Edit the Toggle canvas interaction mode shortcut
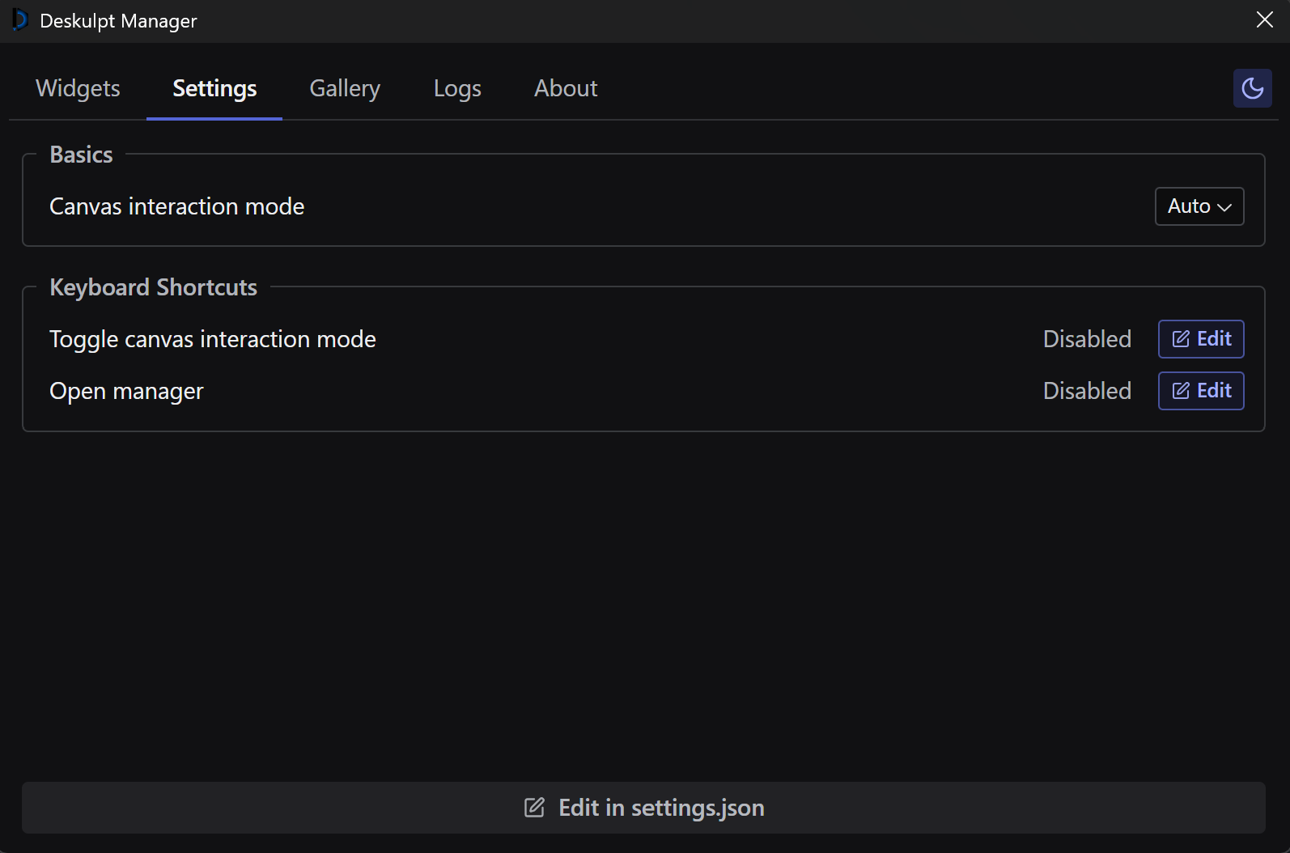The image size is (1290, 853). click(1201, 339)
